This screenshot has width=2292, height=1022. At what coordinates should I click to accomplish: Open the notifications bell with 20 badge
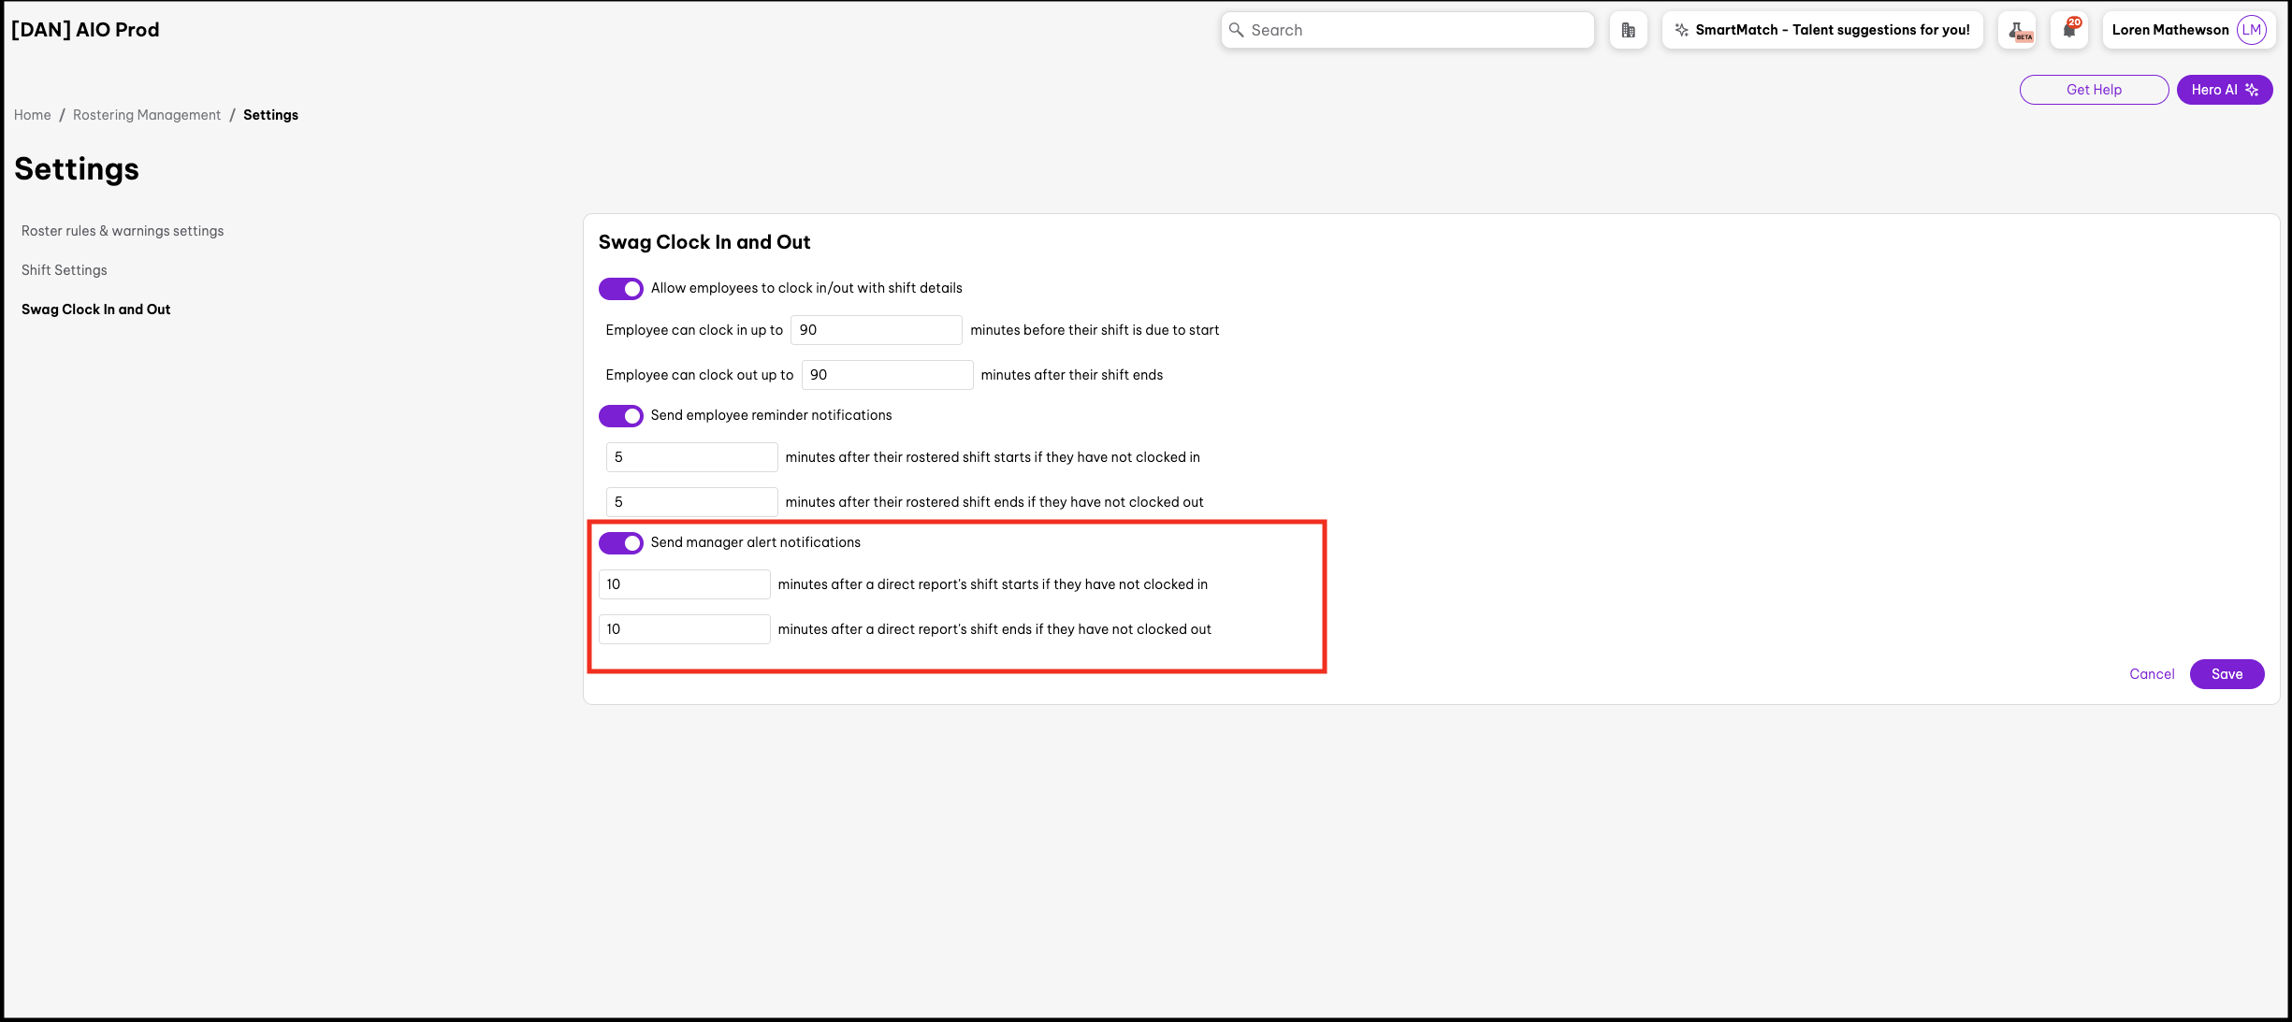(2069, 30)
